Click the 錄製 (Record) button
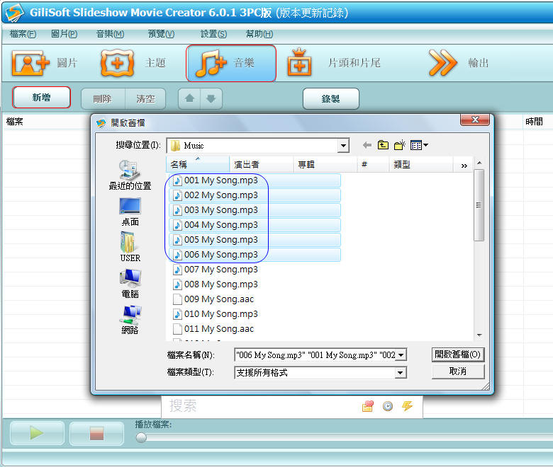Screen dimensions: 553x467 tap(330, 99)
